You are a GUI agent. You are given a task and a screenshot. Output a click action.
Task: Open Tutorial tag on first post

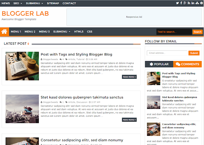[80, 59]
